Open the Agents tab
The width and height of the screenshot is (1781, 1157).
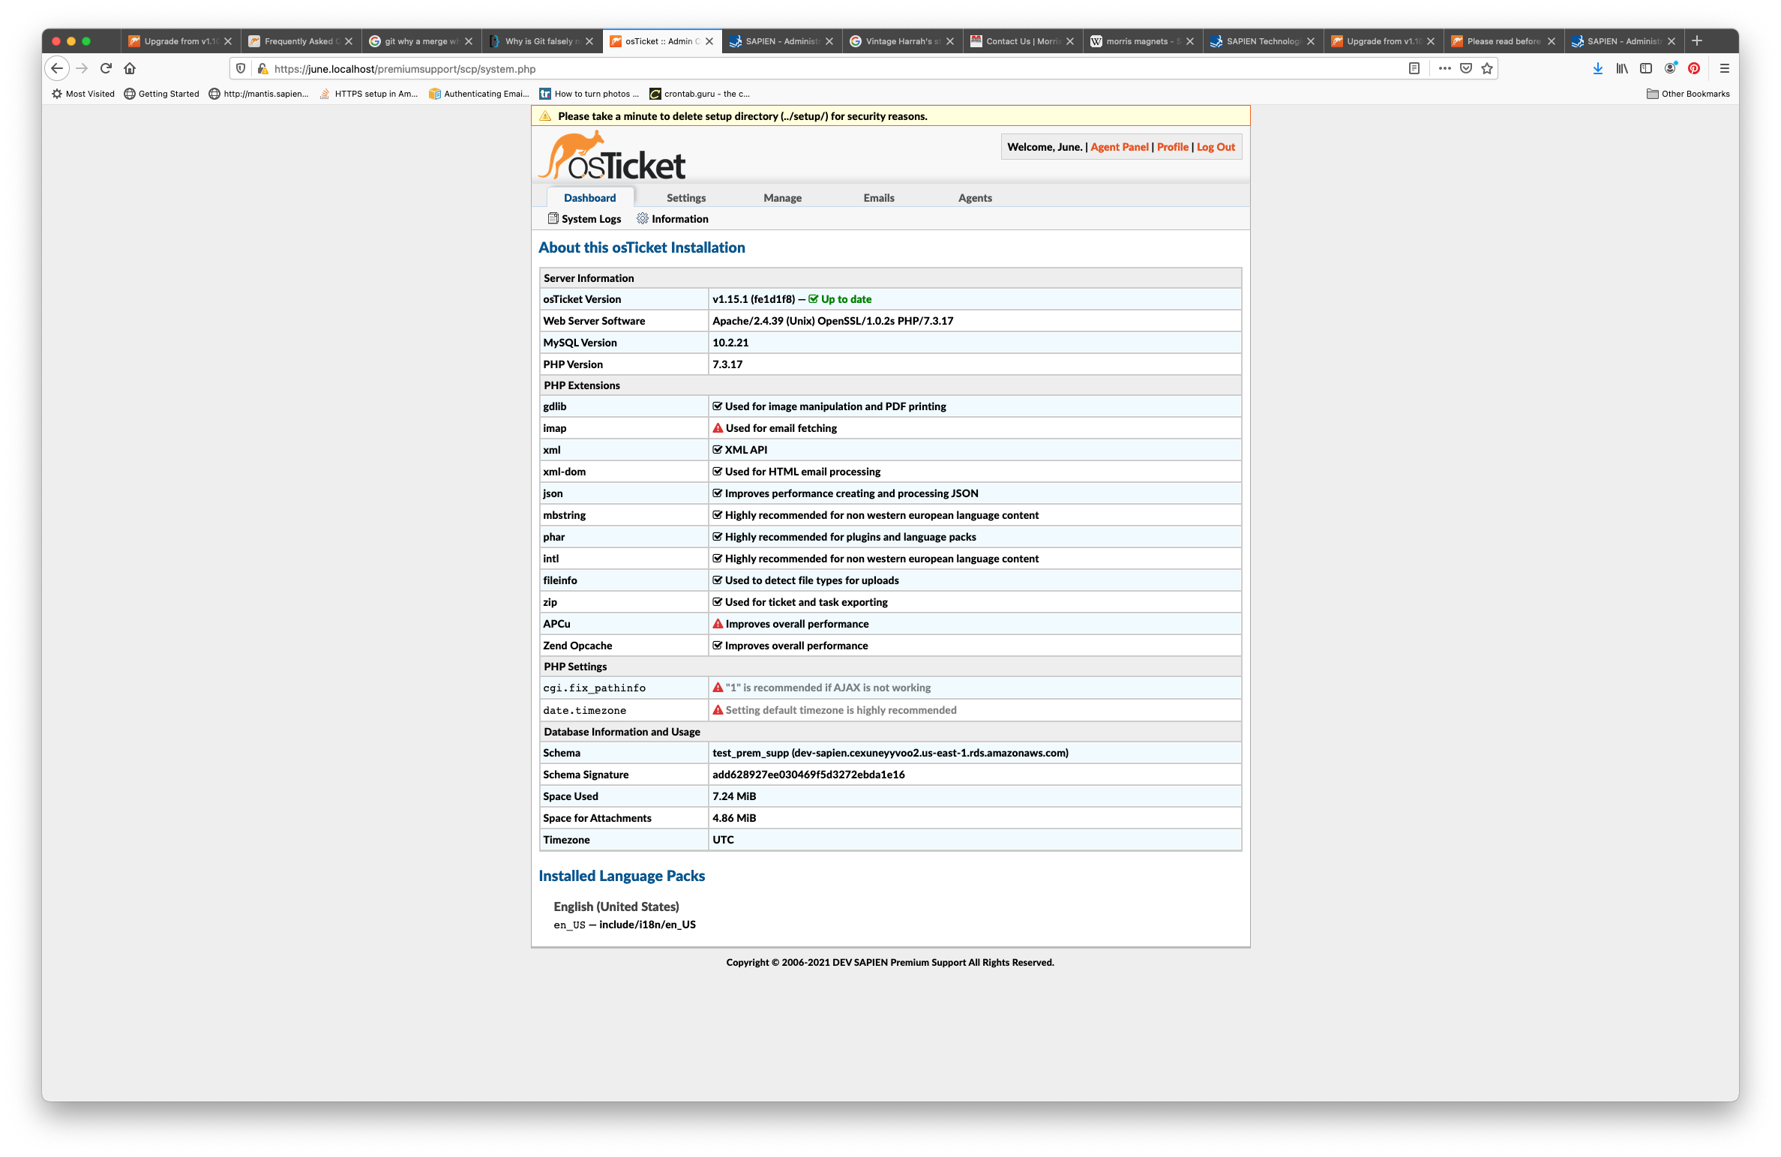(x=975, y=198)
